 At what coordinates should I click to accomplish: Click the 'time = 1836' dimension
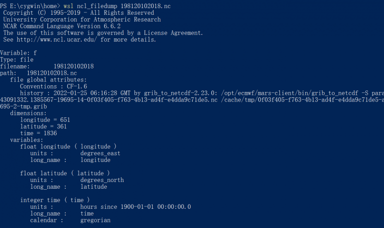pyautogui.click(x=38, y=133)
